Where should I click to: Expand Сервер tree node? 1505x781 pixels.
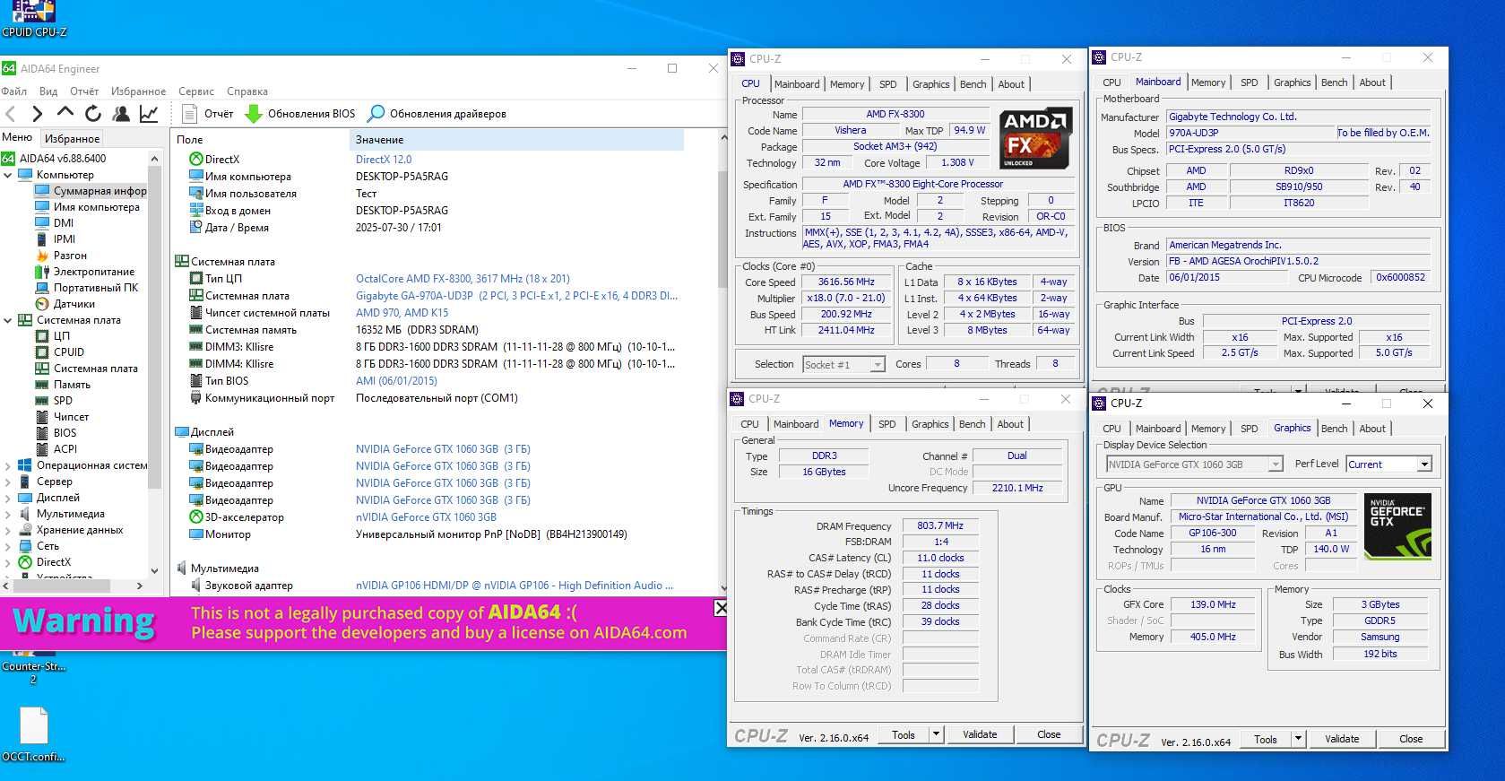coord(8,482)
